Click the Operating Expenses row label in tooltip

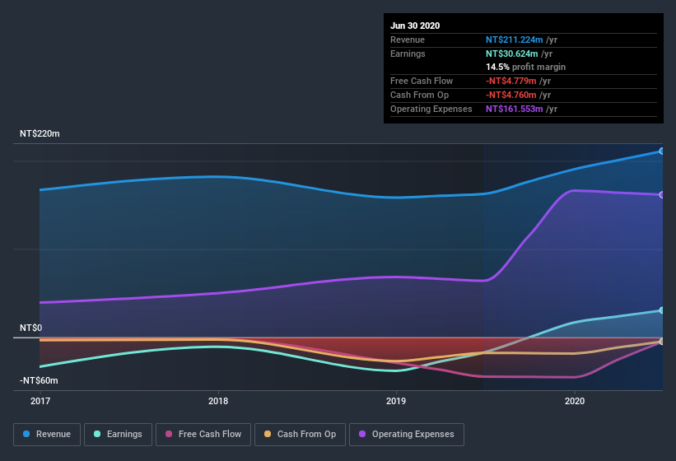tap(431, 109)
